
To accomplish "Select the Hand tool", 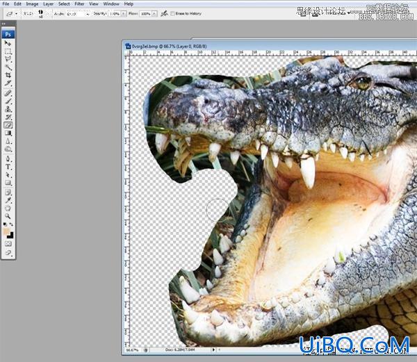I will coord(8,208).
